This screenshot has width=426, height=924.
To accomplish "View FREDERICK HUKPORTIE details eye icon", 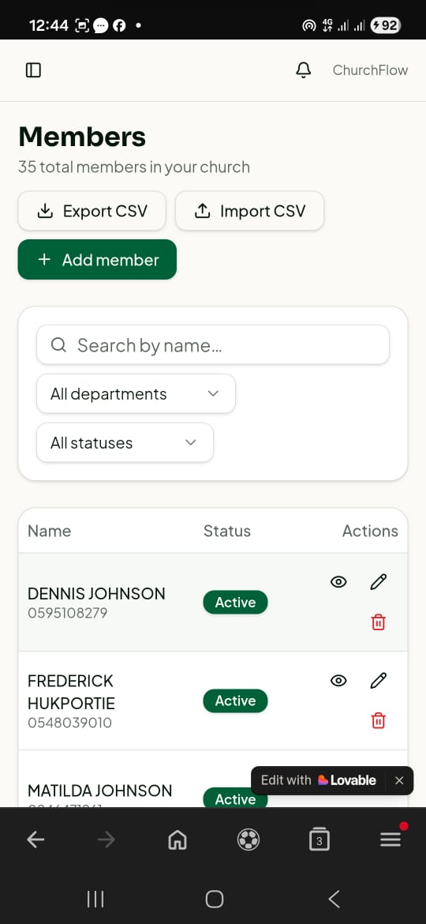I will pyautogui.click(x=338, y=681).
